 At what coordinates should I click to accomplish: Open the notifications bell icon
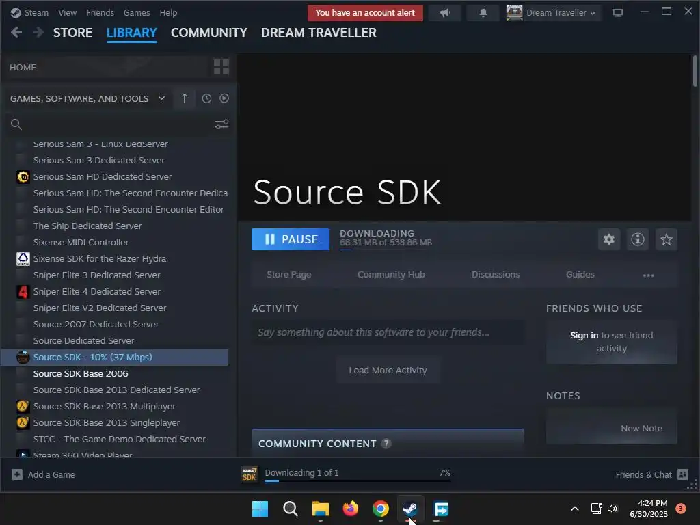483,13
